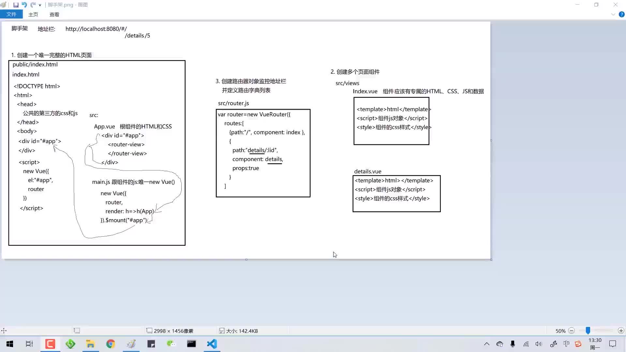Undo the last action
Image resolution: width=626 pixels, height=352 pixels.
pos(24,5)
